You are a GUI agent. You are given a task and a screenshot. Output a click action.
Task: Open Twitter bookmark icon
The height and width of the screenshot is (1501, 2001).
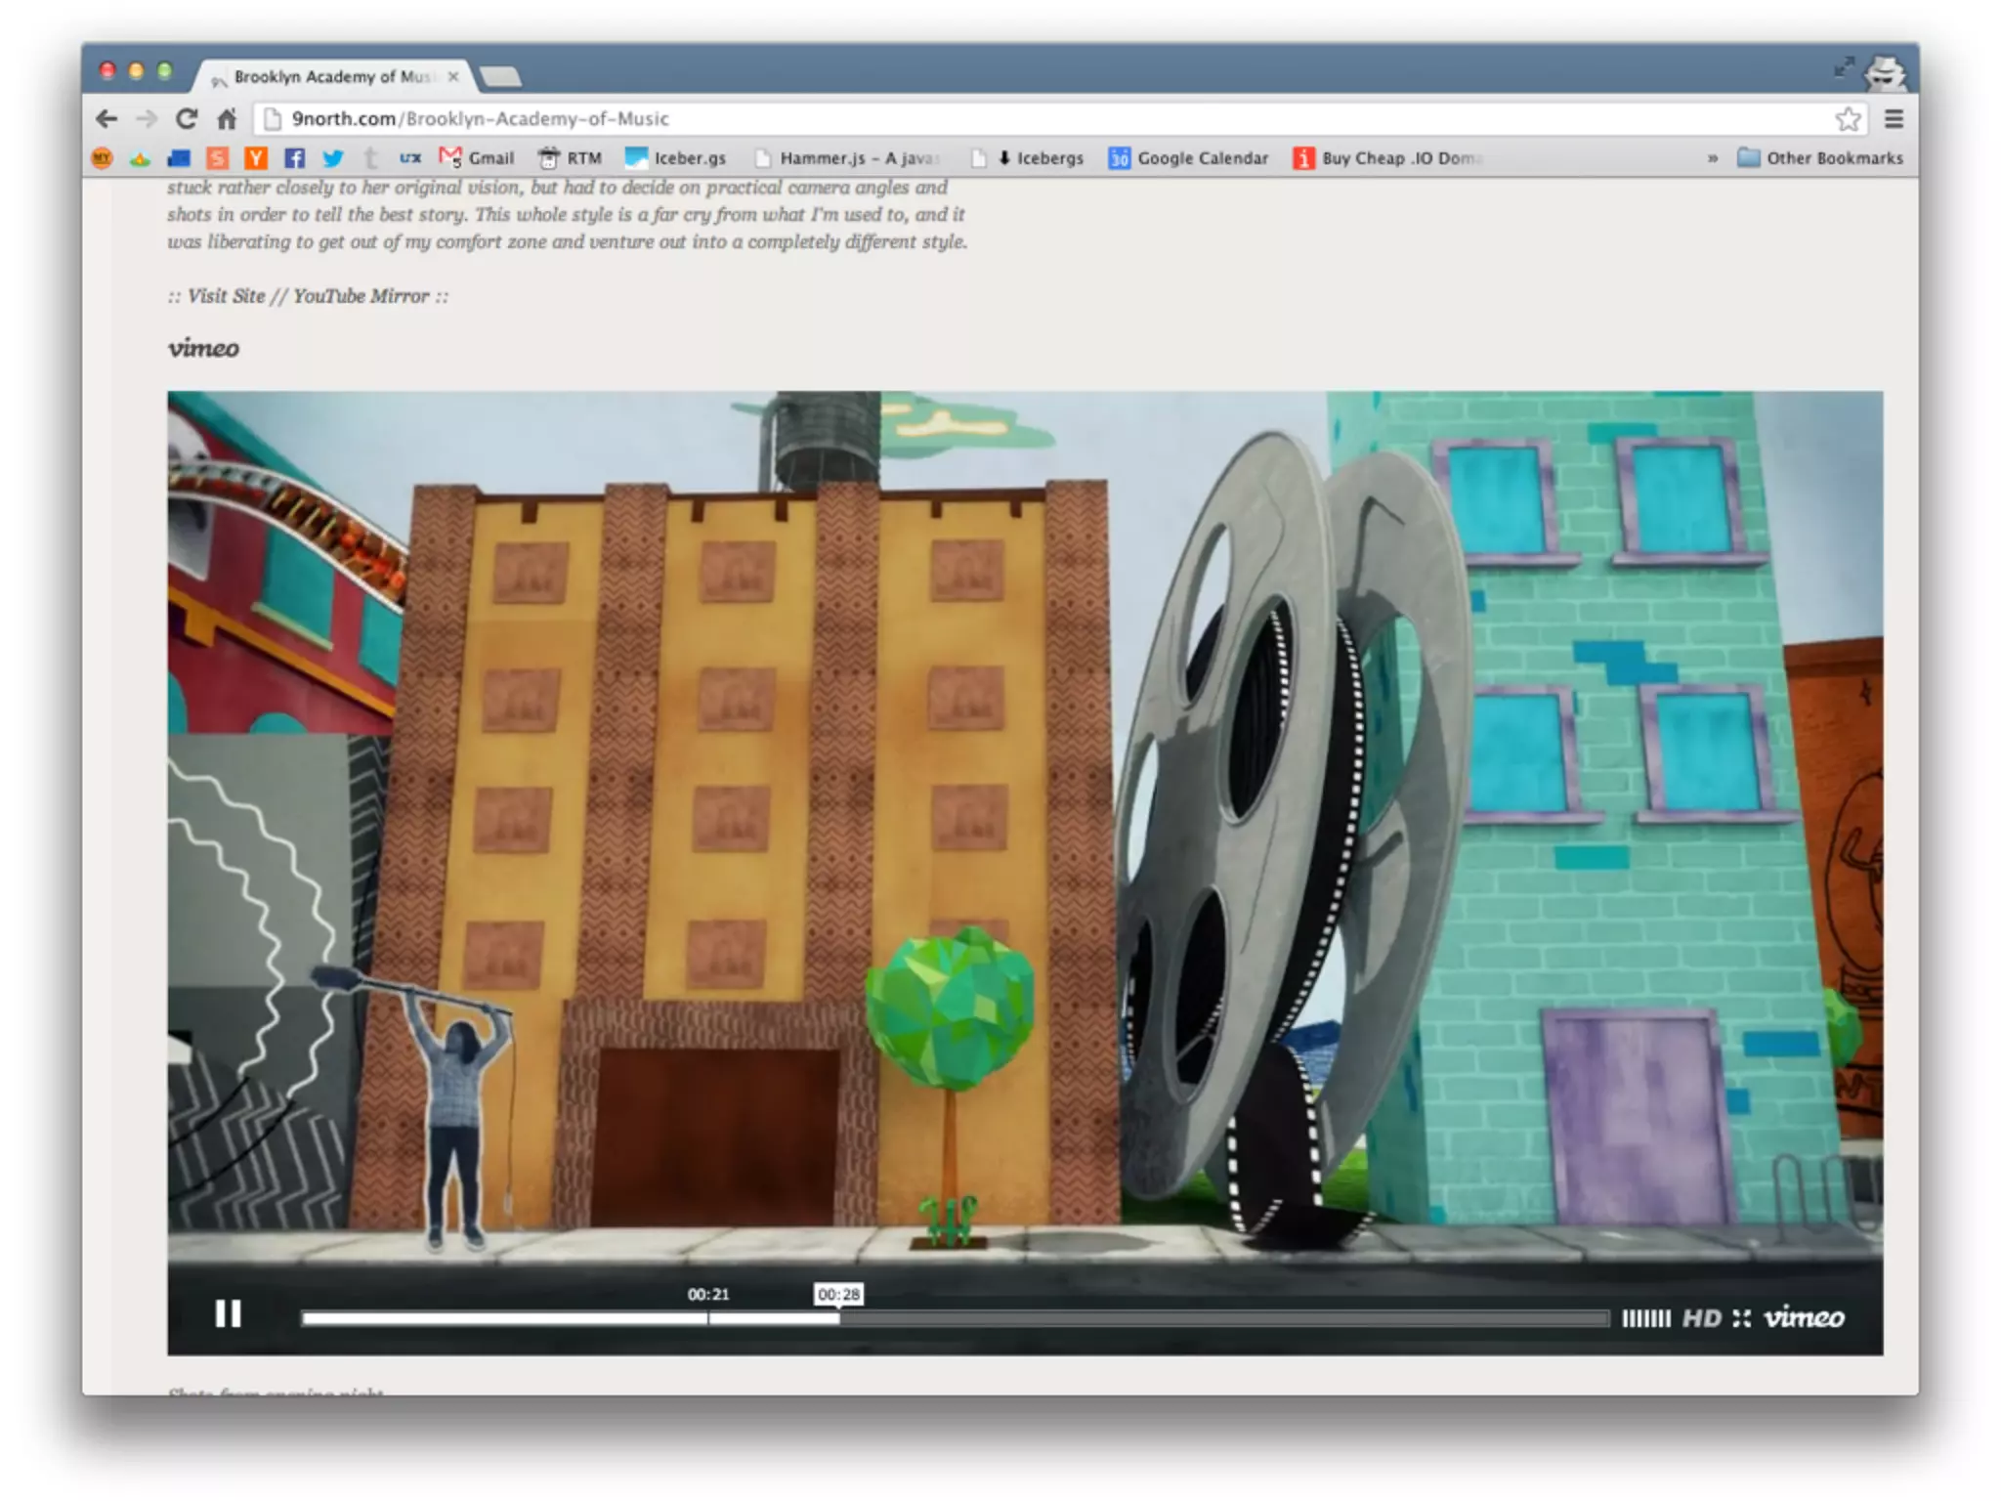332,158
